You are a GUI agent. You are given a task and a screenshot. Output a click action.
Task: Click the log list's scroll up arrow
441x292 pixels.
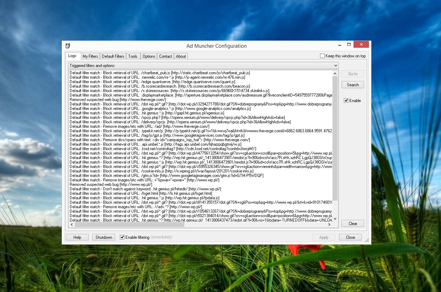point(335,73)
